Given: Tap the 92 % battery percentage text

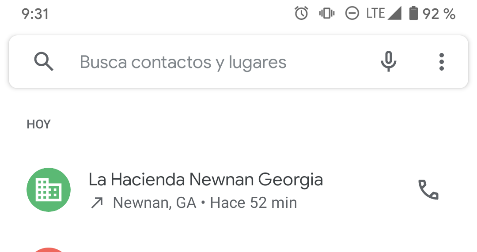Looking at the screenshot, I should point(439,14).
